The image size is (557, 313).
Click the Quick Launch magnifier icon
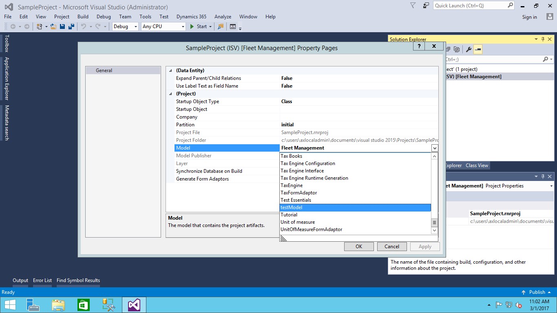(x=510, y=5)
